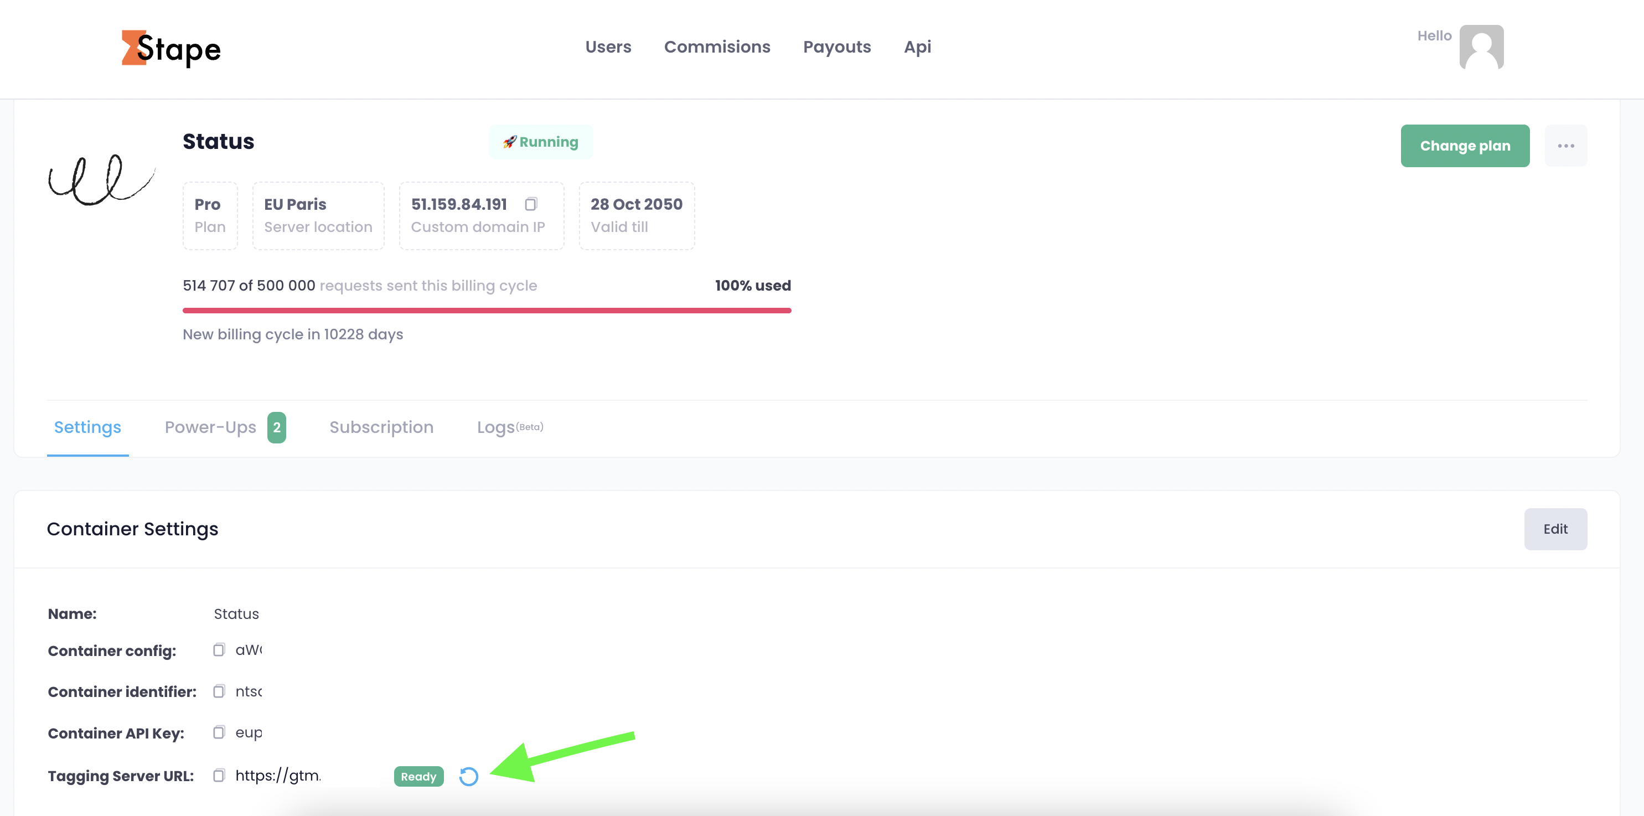Check the Running status badge

coord(541,141)
